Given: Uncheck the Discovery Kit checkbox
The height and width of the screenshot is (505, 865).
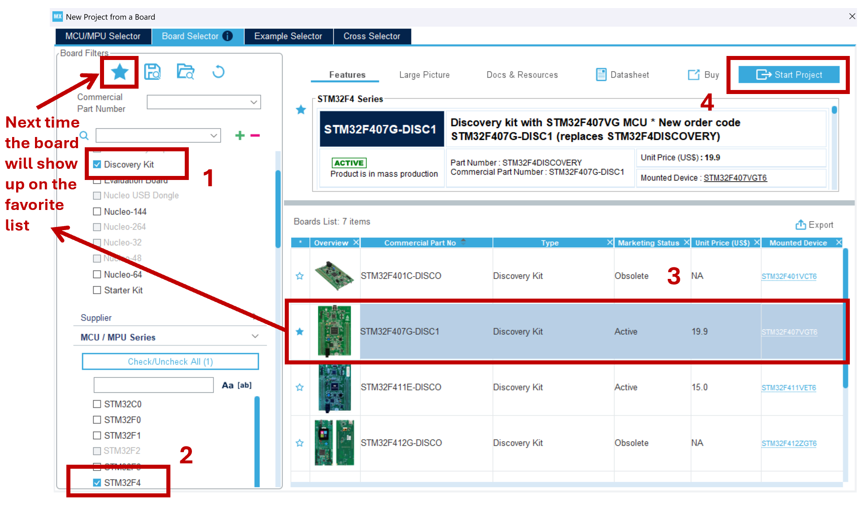Looking at the screenshot, I should tap(97, 164).
